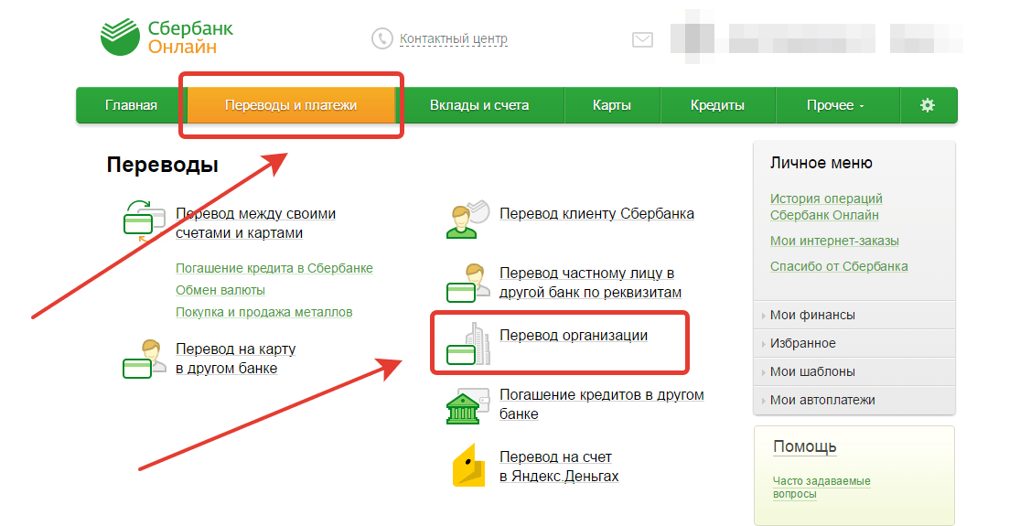Screen dimensions: 1020x526
Task: Click the Обмен валюты link
Action: (x=220, y=290)
